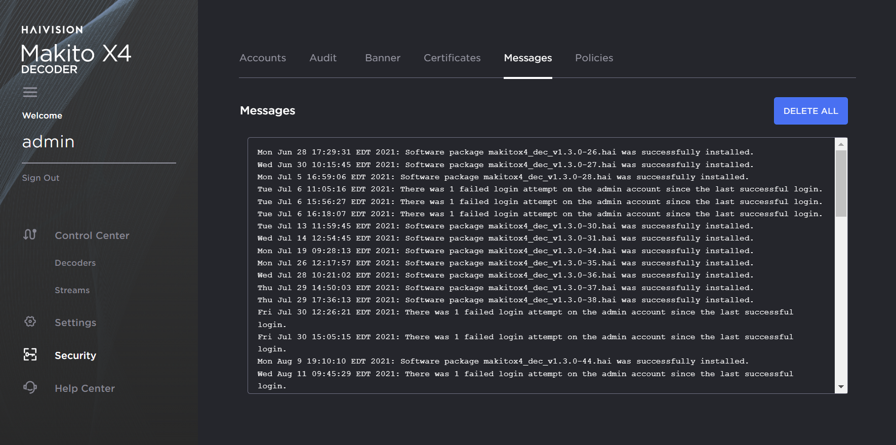The width and height of the screenshot is (896, 445).
Task: Click scroll up arrow in messages log
Action: click(841, 144)
